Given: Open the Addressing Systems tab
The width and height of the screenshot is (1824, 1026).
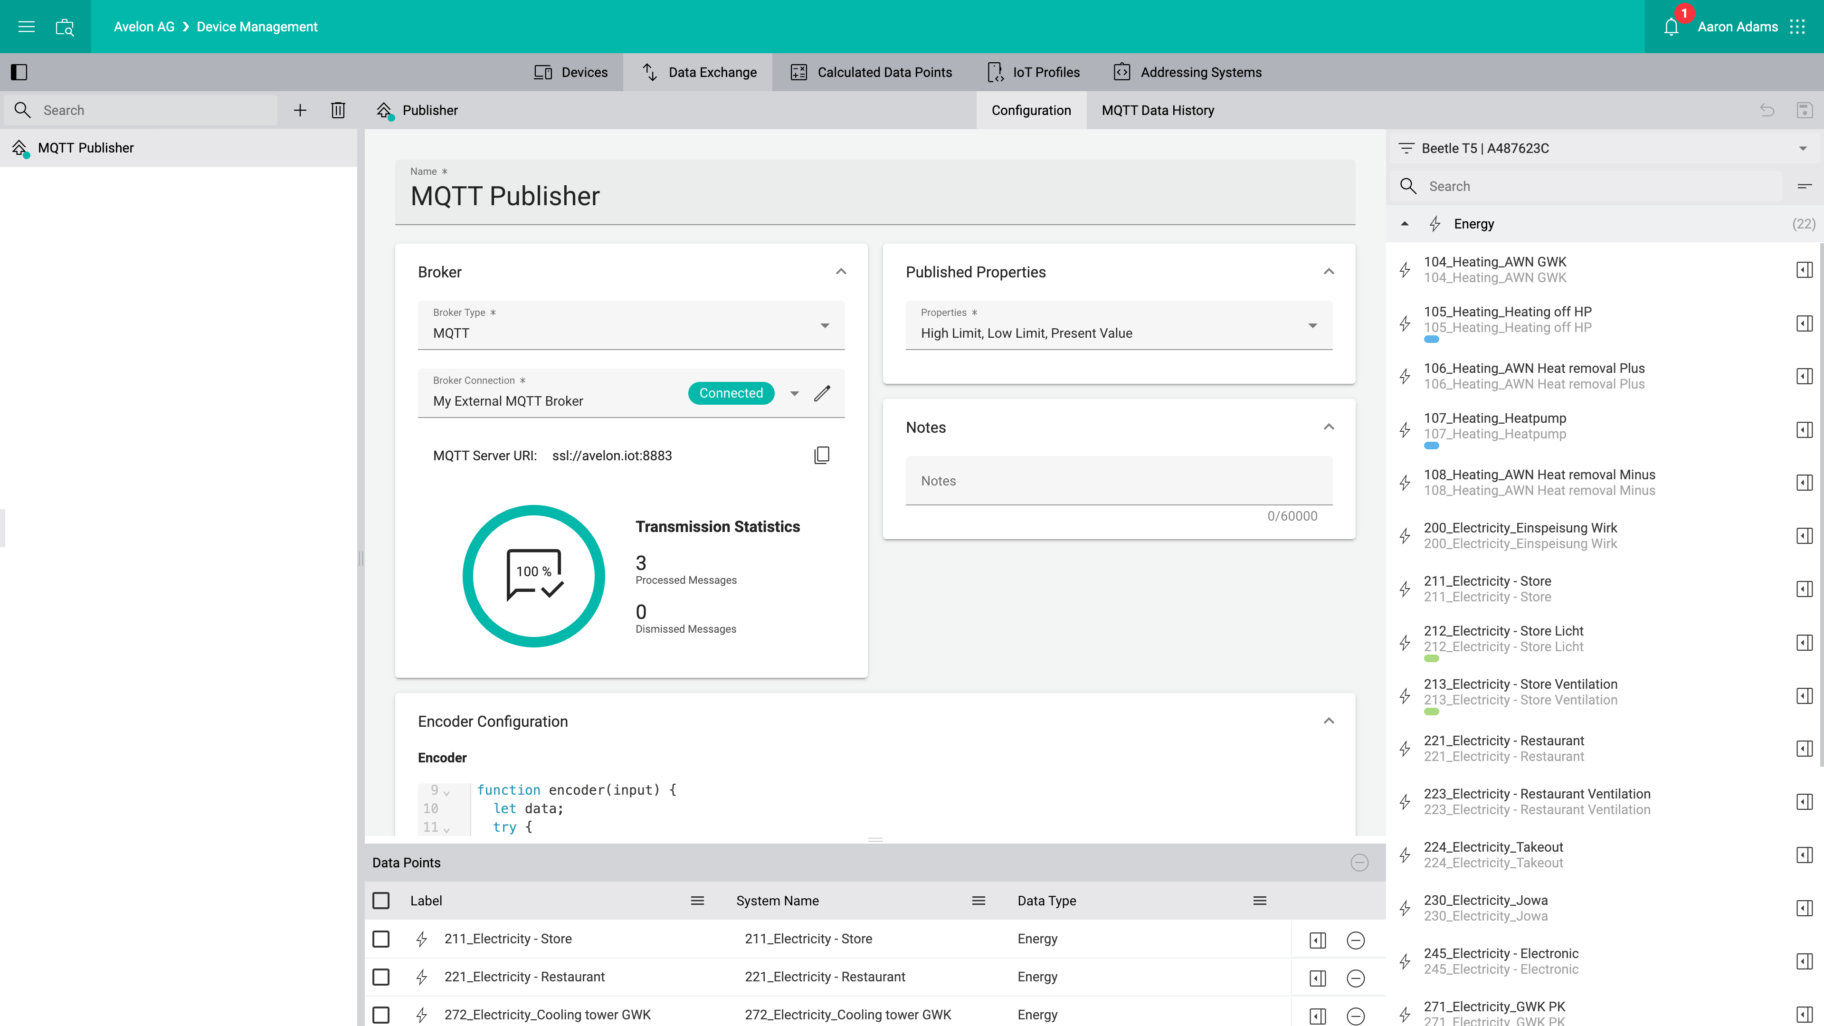Looking at the screenshot, I should [x=1188, y=72].
